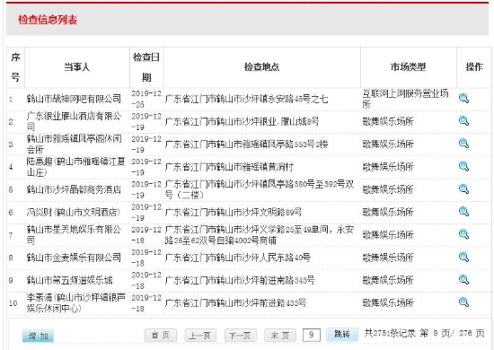Click the 市场类型 column header
This screenshot has height=350, width=494.
pos(409,67)
